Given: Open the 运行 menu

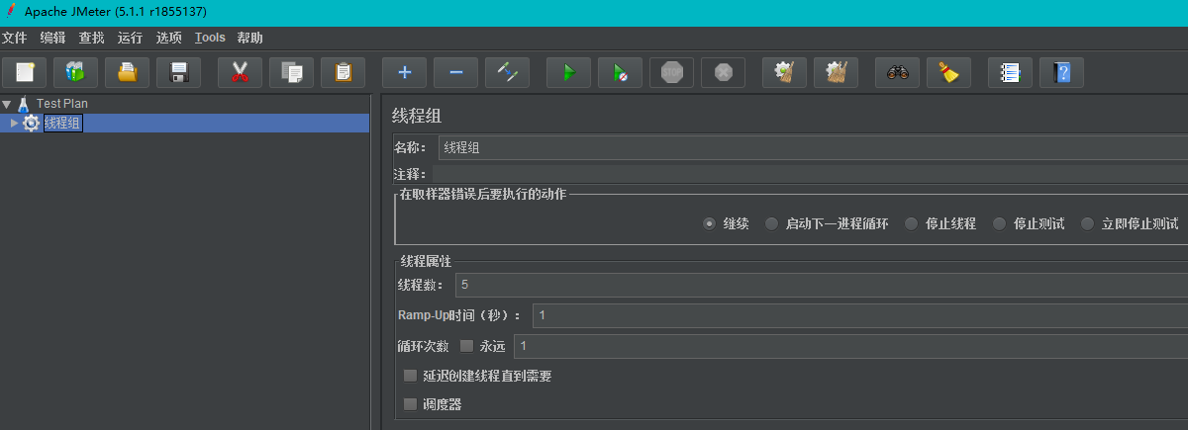Looking at the screenshot, I should coord(130,38).
